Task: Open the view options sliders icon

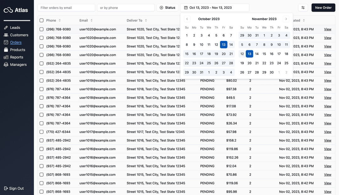Action: [x=303, y=8]
